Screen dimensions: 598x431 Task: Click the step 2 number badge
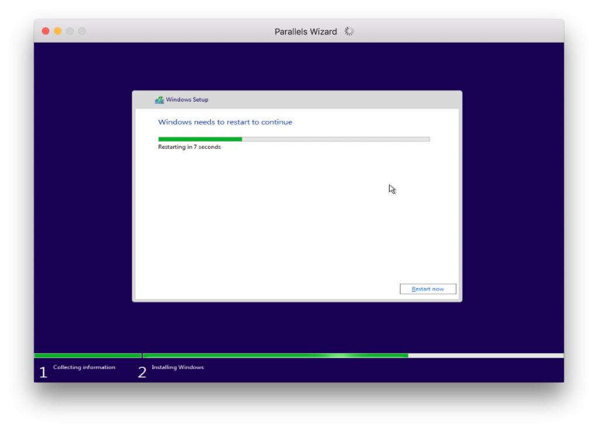pyautogui.click(x=141, y=371)
